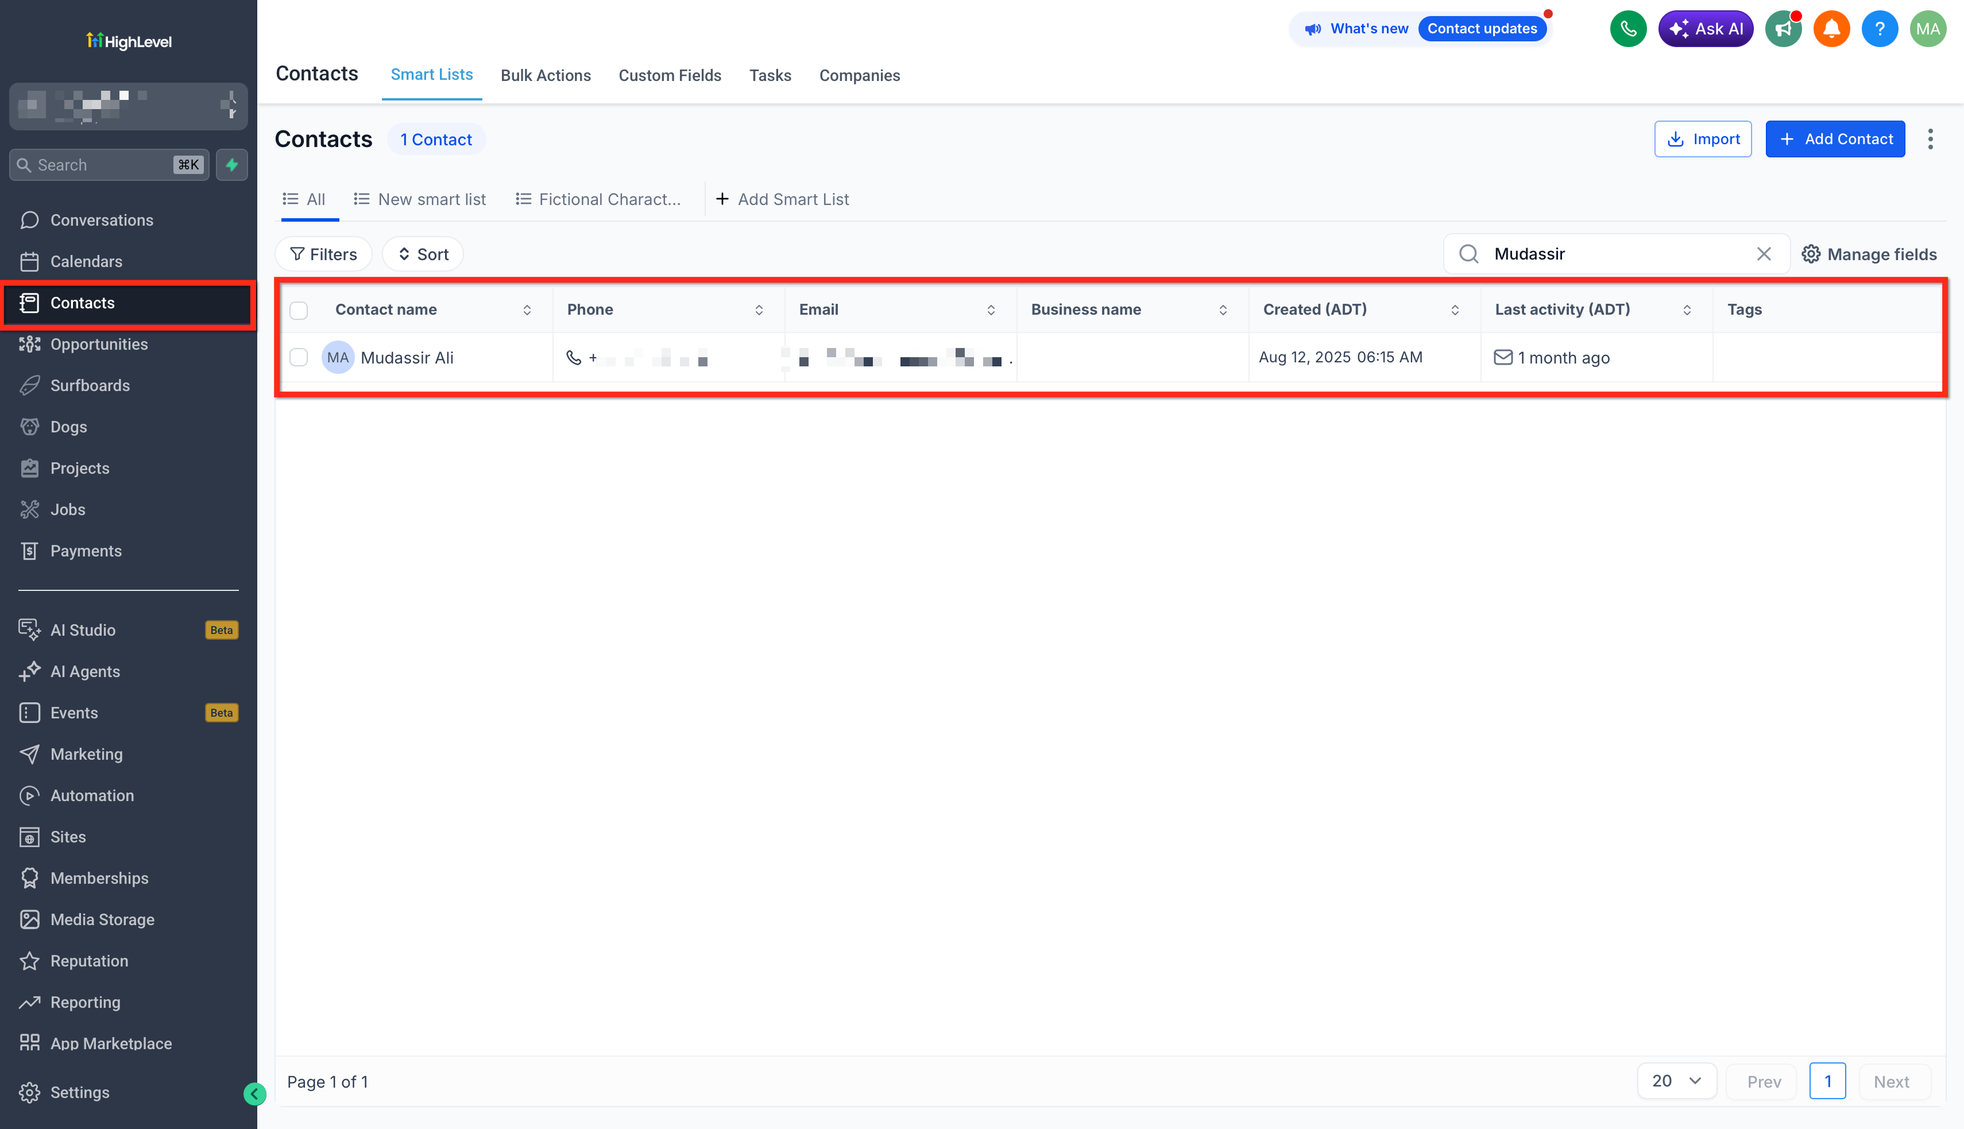1964x1129 pixels.
Task: Open the Sort options dropdown
Action: coord(423,254)
